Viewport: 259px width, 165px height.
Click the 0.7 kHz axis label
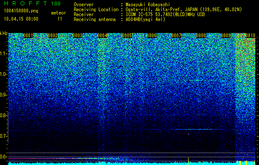click(3, 136)
